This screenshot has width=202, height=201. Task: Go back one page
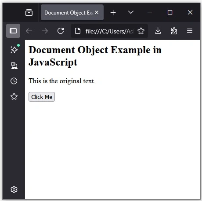point(29,31)
